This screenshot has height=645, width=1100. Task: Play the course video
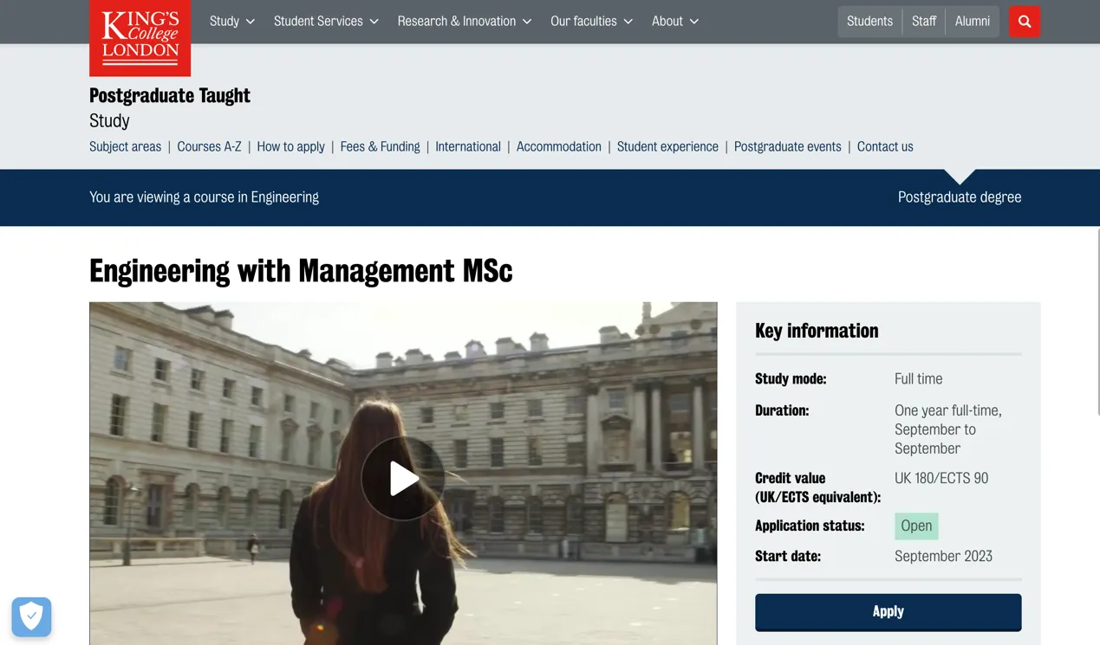coord(403,478)
